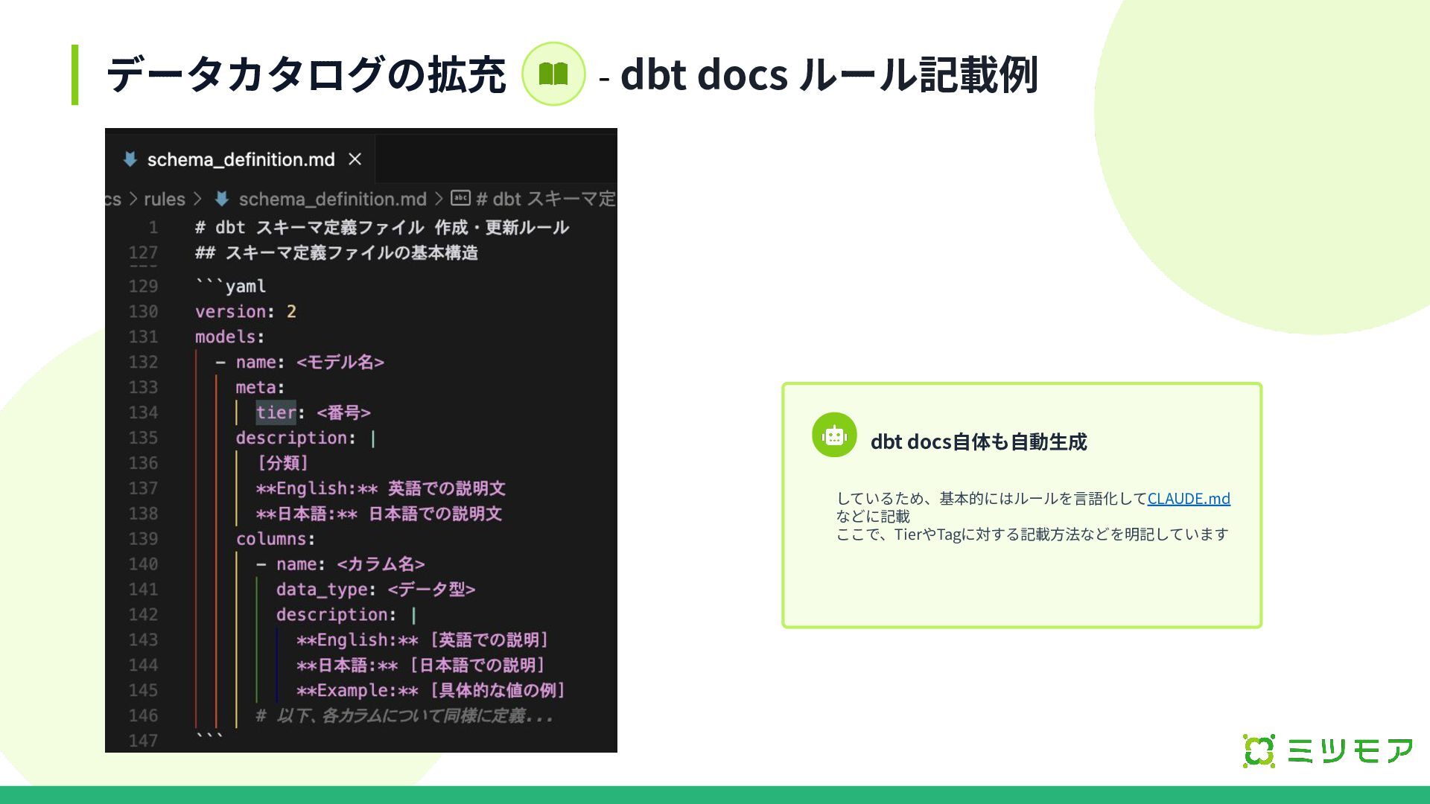Select the schema_definition.md editor tab
This screenshot has width=1430, height=804.
(x=241, y=159)
